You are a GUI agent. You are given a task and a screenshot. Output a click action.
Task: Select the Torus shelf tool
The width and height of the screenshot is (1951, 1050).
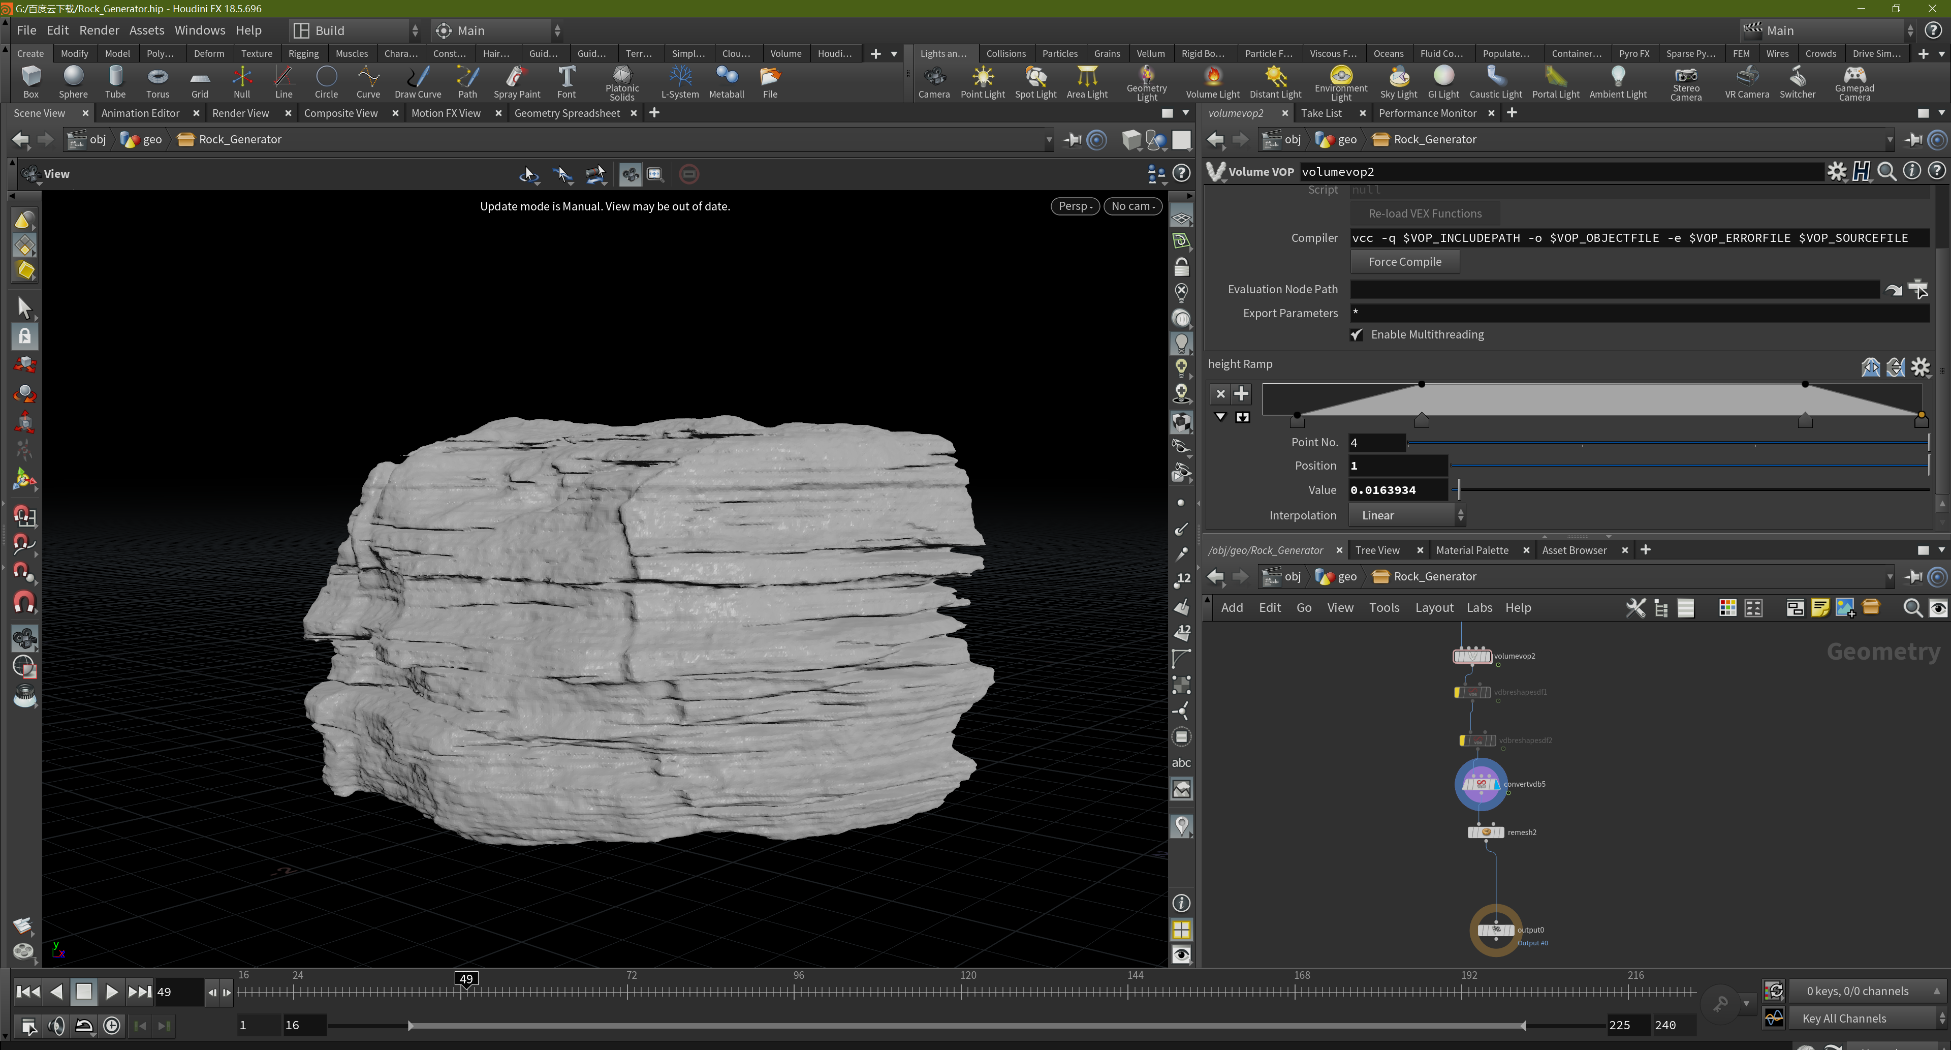158,82
